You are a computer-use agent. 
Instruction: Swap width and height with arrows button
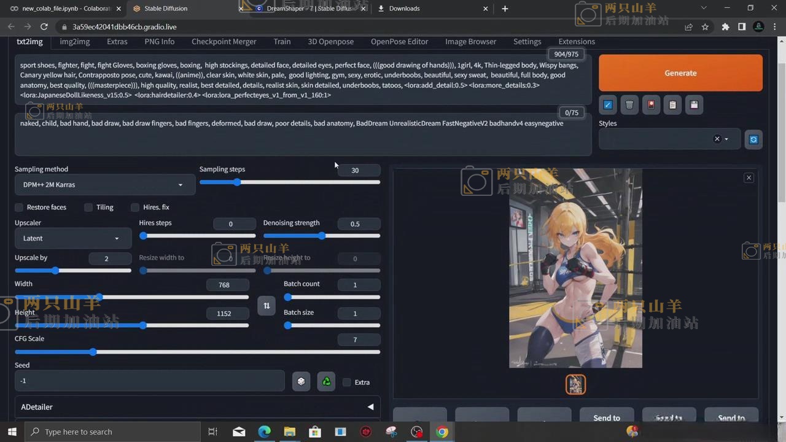(267, 305)
